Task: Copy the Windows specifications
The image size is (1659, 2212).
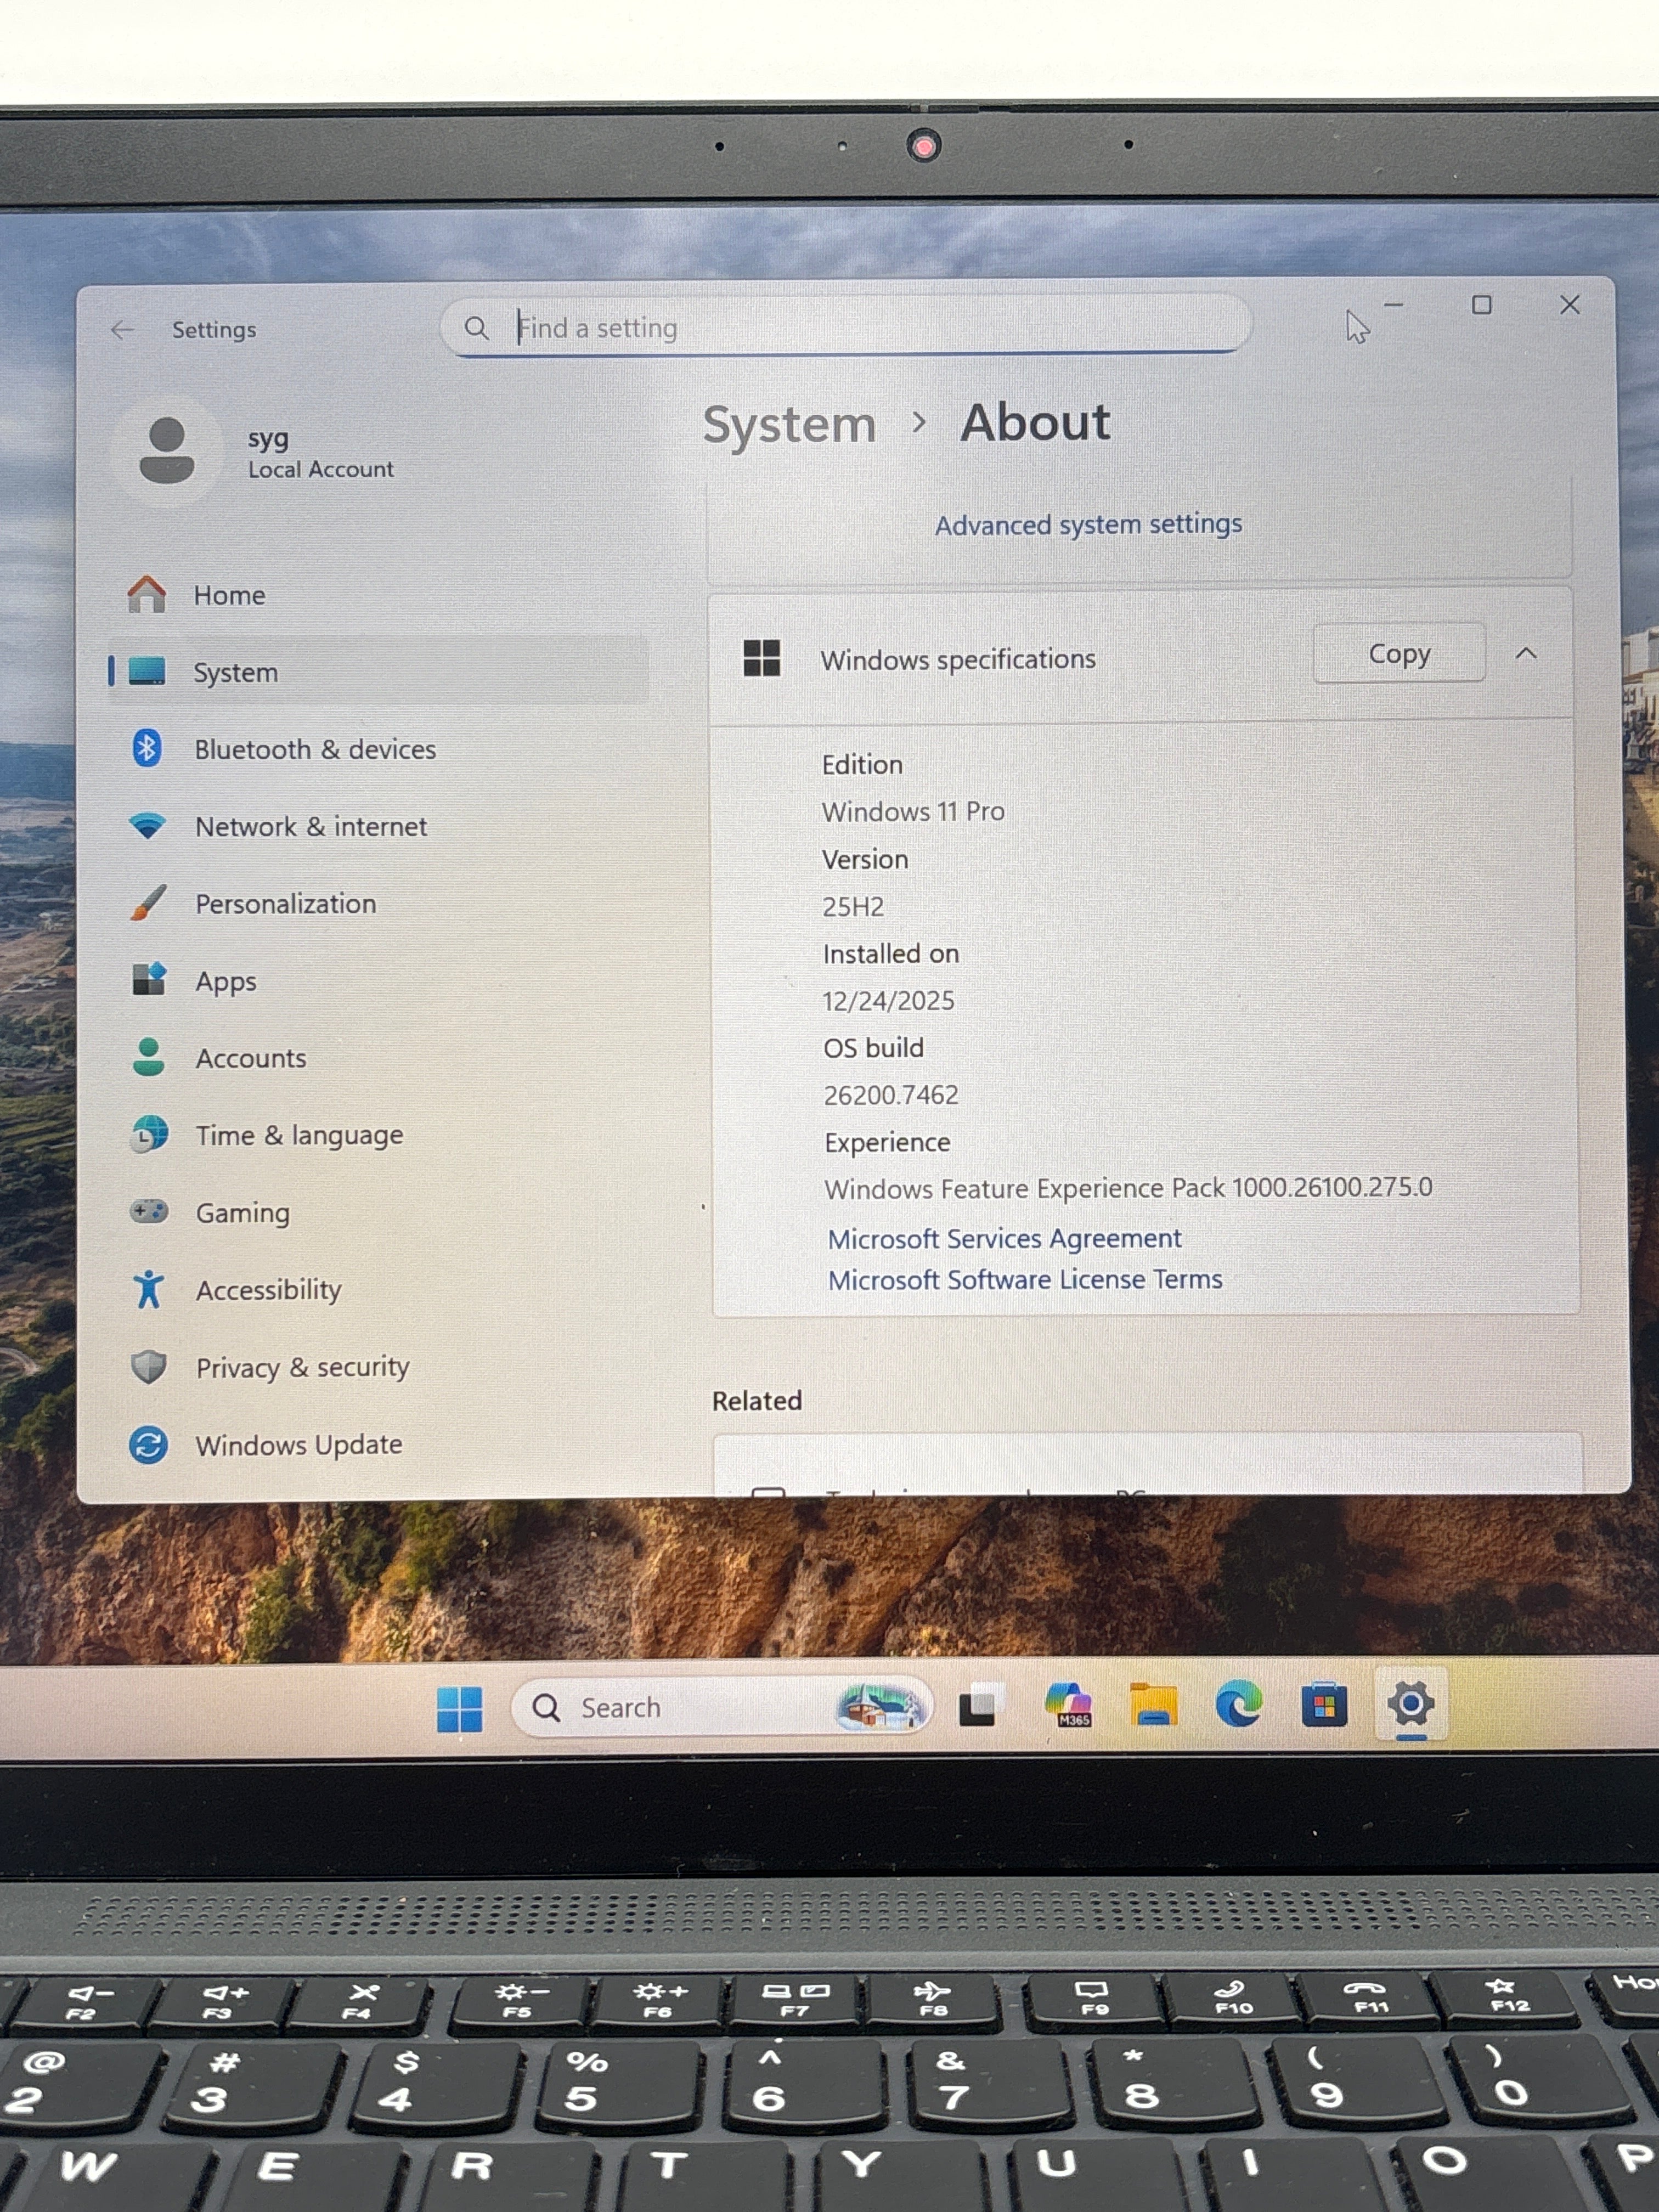Action: (x=1399, y=654)
